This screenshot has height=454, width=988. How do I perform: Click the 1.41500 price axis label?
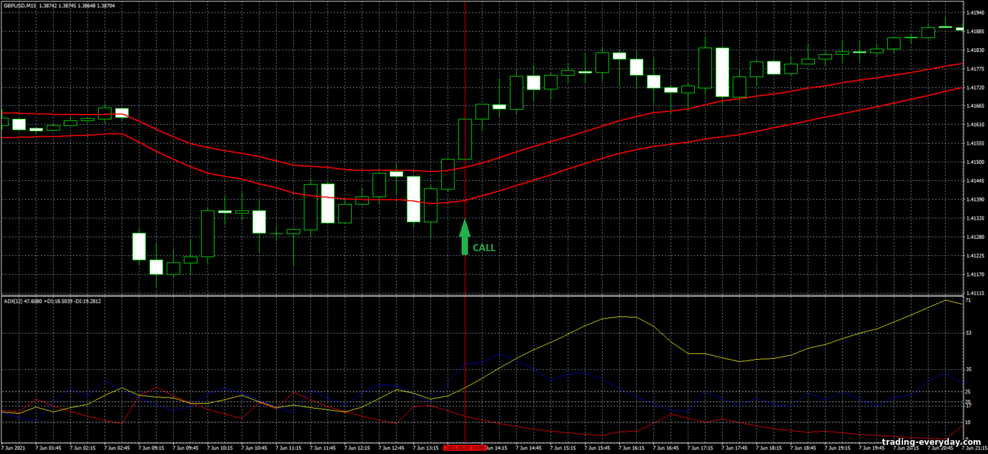coord(975,162)
